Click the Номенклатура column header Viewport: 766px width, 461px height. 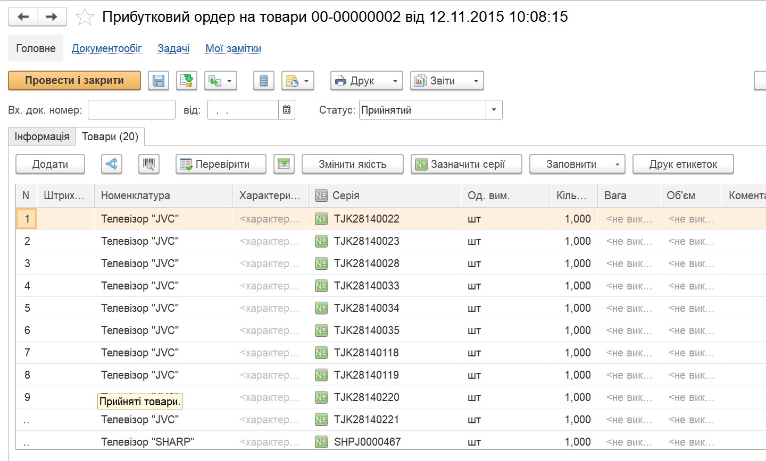(163, 195)
